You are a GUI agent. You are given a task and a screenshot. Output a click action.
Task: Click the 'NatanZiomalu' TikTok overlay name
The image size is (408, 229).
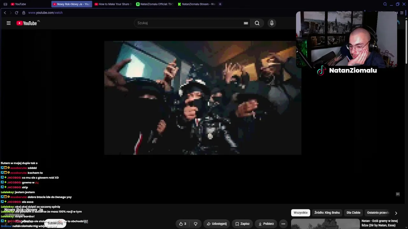point(353,71)
